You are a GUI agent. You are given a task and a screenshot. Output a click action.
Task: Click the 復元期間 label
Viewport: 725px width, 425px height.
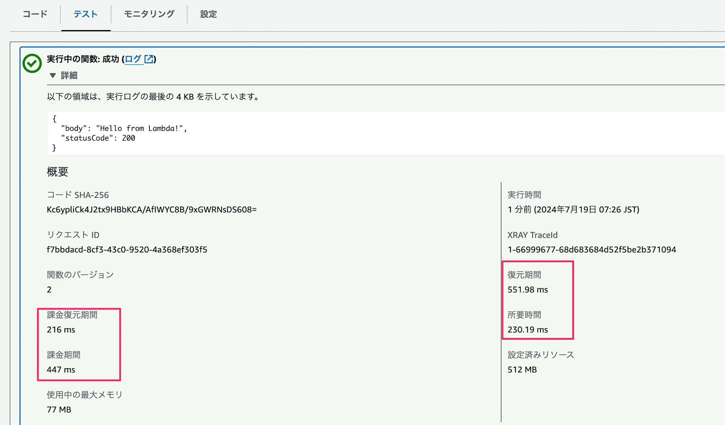[x=524, y=275]
